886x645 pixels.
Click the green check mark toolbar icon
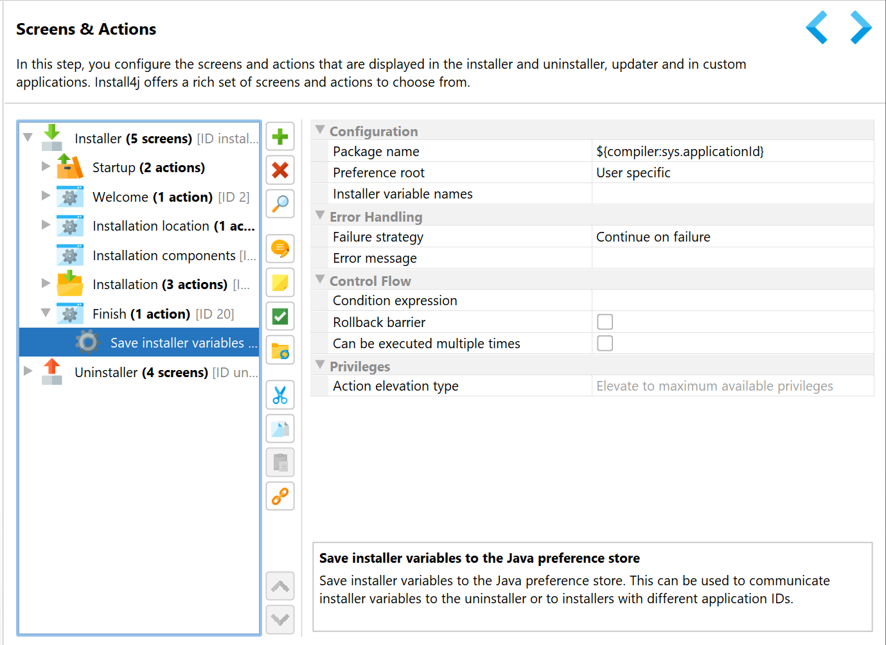coord(280,316)
